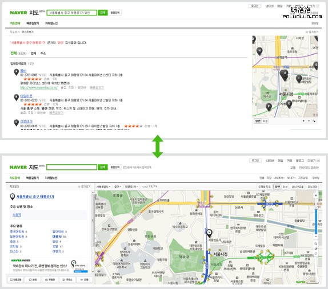The height and width of the screenshot is (289, 328).
Task: Toggle 파노라마 panorama view
Action: point(313,186)
